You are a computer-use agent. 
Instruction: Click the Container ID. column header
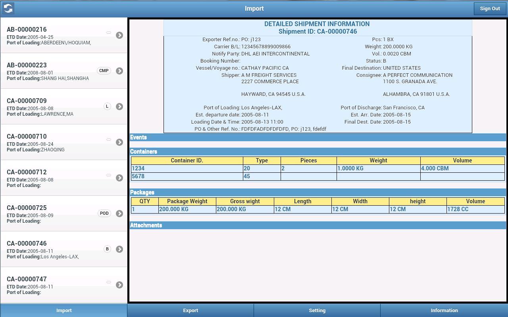(x=187, y=160)
